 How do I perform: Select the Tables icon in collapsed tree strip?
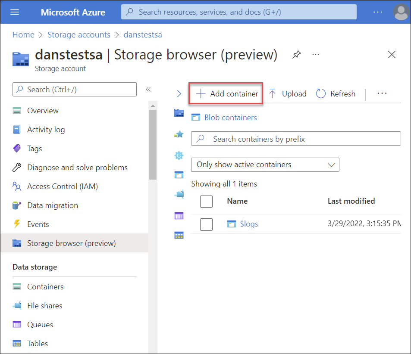[x=179, y=235]
